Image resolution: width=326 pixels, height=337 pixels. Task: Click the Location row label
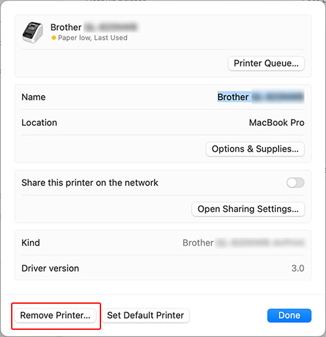(39, 123)
